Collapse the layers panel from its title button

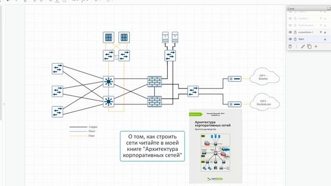click(329, 8)
